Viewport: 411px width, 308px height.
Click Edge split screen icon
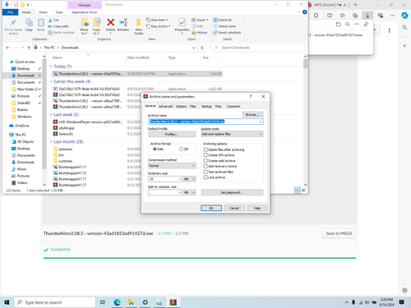(330, 16)
